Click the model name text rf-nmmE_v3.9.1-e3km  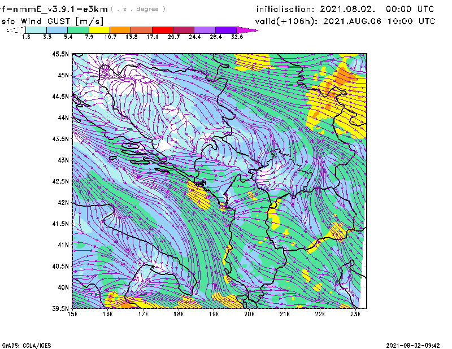tap(54, 9)
